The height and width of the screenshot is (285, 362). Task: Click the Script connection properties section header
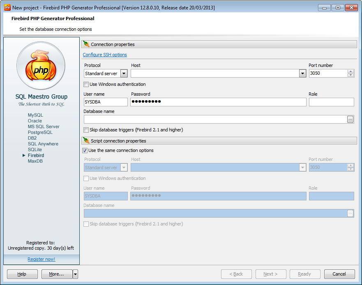[219, 141]
